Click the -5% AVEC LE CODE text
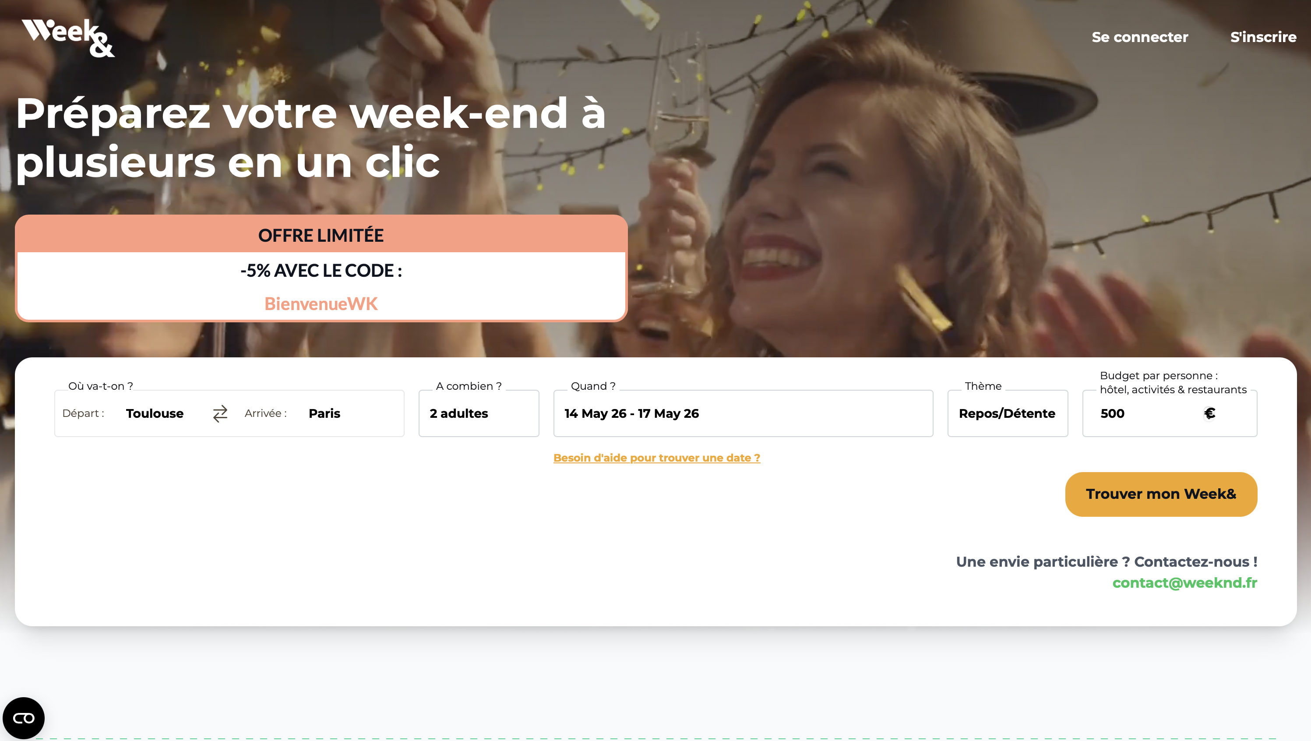Viewport: 1311px width, 741px height. [x=321, y=271]
